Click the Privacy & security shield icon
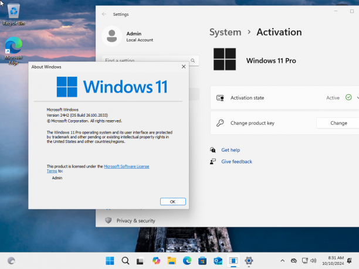 (x=109, y=220)
